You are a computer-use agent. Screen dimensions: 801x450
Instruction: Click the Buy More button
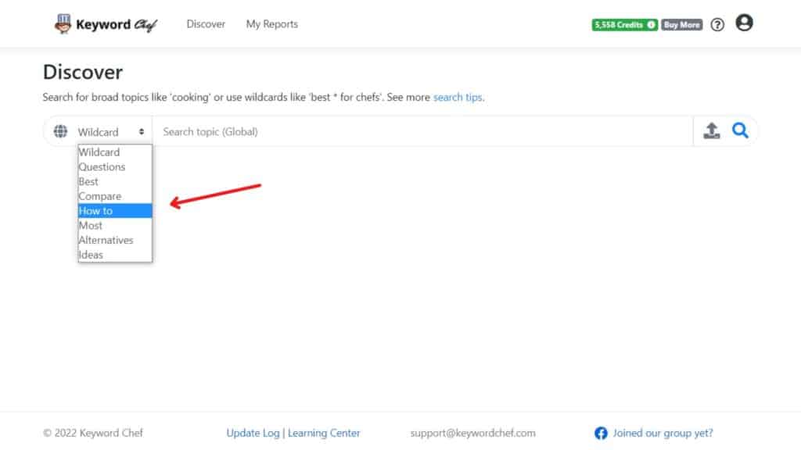[x=680, y=24]
